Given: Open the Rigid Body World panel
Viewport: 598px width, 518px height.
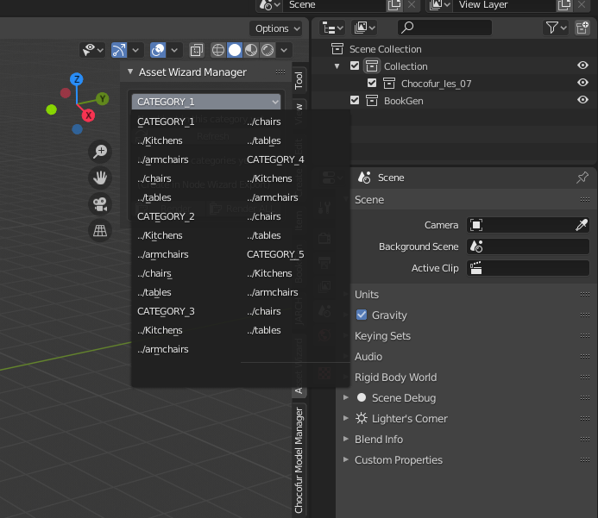Looking at the screenshot, I should point(395,377).
